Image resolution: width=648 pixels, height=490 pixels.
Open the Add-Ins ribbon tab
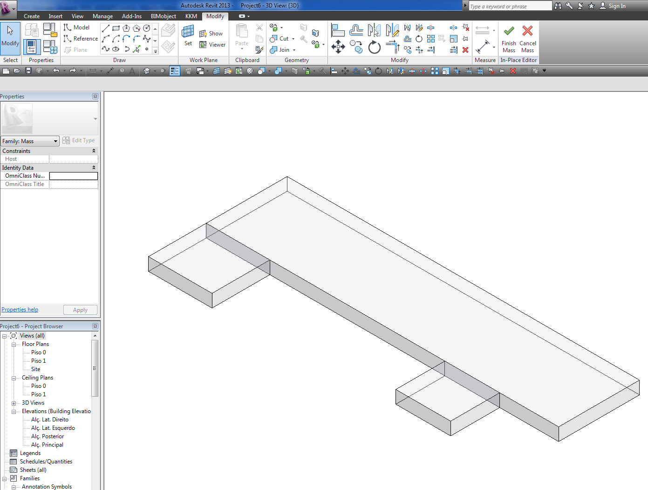point(132,16)
